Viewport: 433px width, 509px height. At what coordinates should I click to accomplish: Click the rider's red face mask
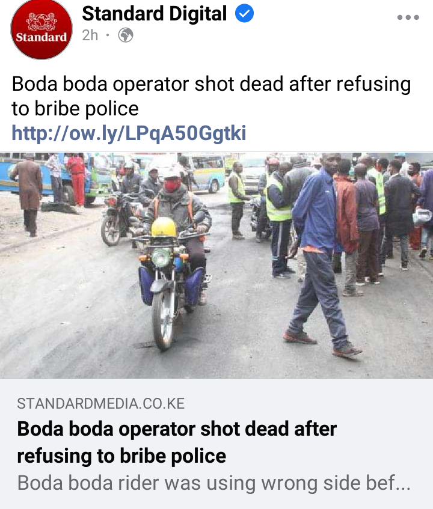click(172, 185)
